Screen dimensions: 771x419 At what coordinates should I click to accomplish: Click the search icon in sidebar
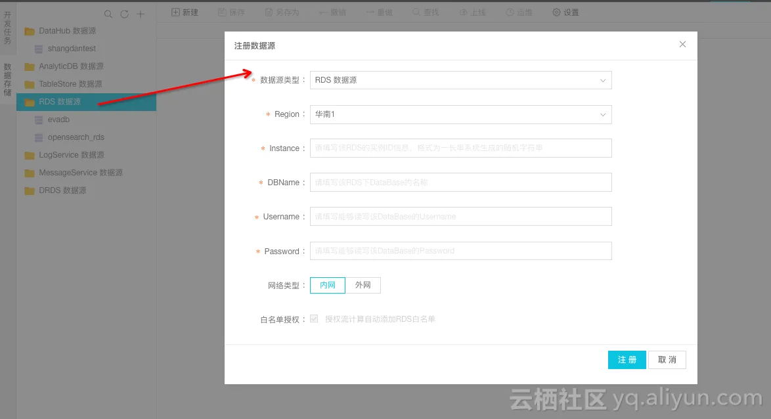tap(108, 14)
